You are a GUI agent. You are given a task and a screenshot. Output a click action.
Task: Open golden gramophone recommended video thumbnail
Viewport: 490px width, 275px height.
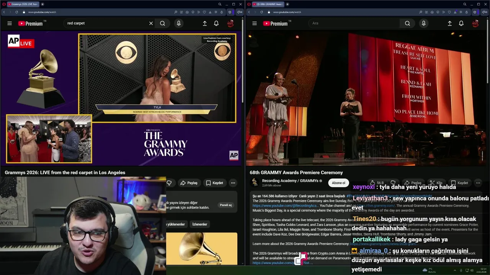click(x=202, y=249)
